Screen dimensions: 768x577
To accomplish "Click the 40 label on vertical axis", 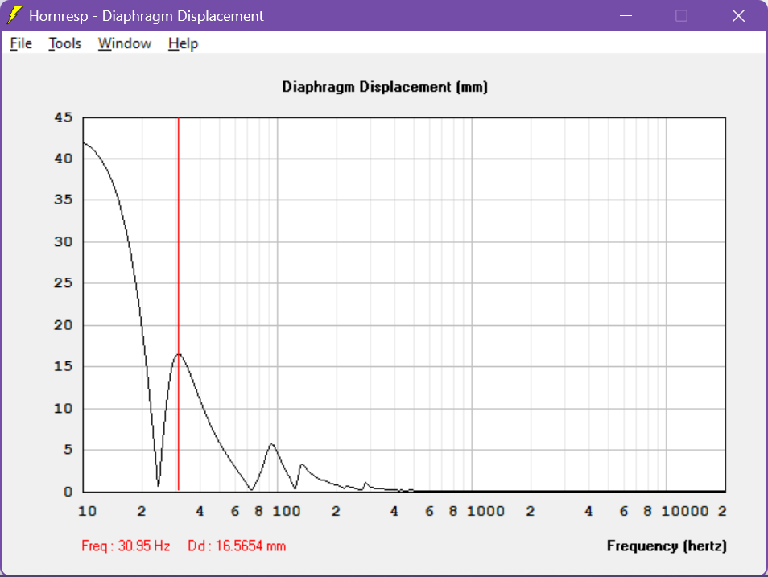I will point(63,159).
